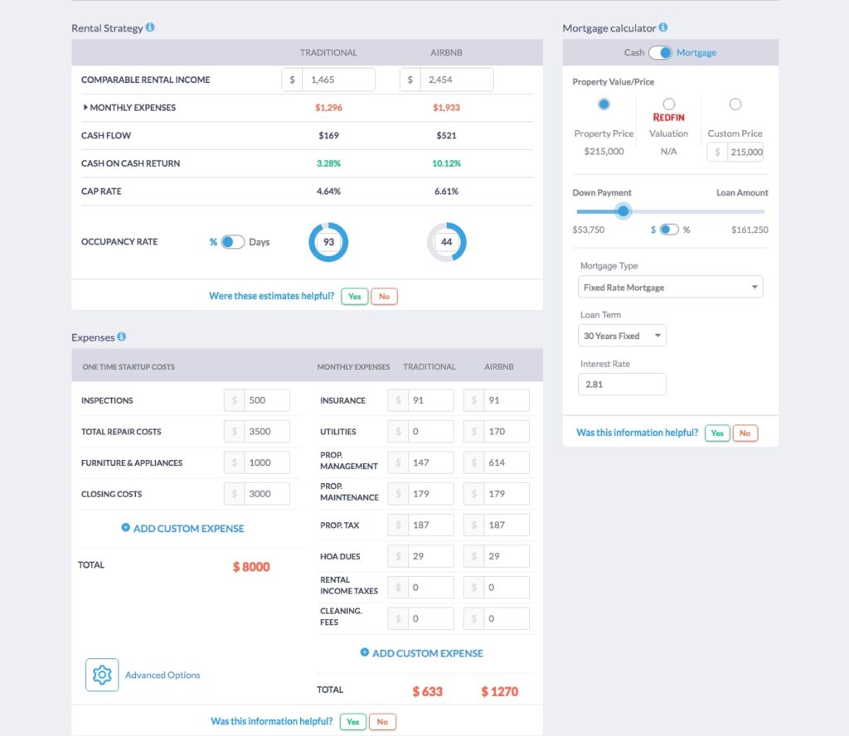Open the Mortgage Type dropdown
This screenshot has width=849, height=736.
tap(670, 287)
